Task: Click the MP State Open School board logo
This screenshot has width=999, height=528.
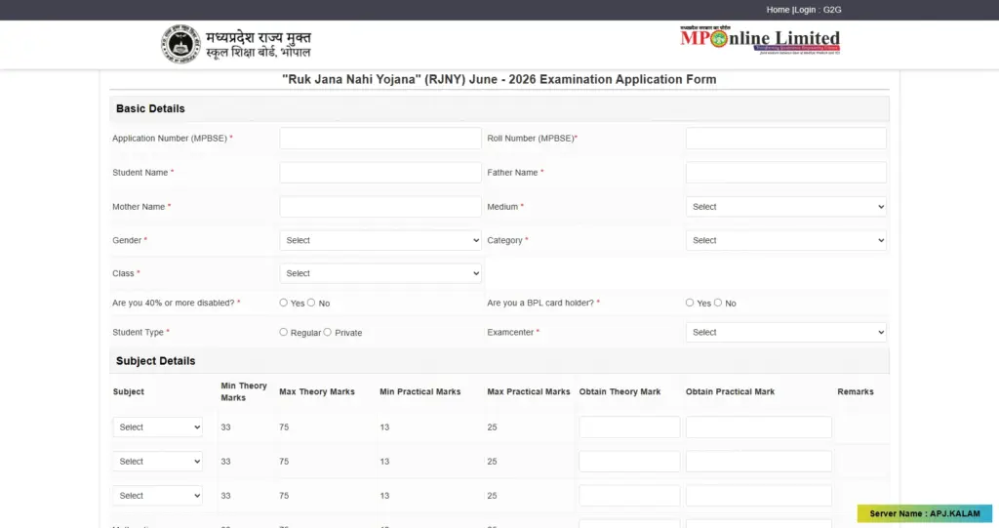Action: click(236, 44)
